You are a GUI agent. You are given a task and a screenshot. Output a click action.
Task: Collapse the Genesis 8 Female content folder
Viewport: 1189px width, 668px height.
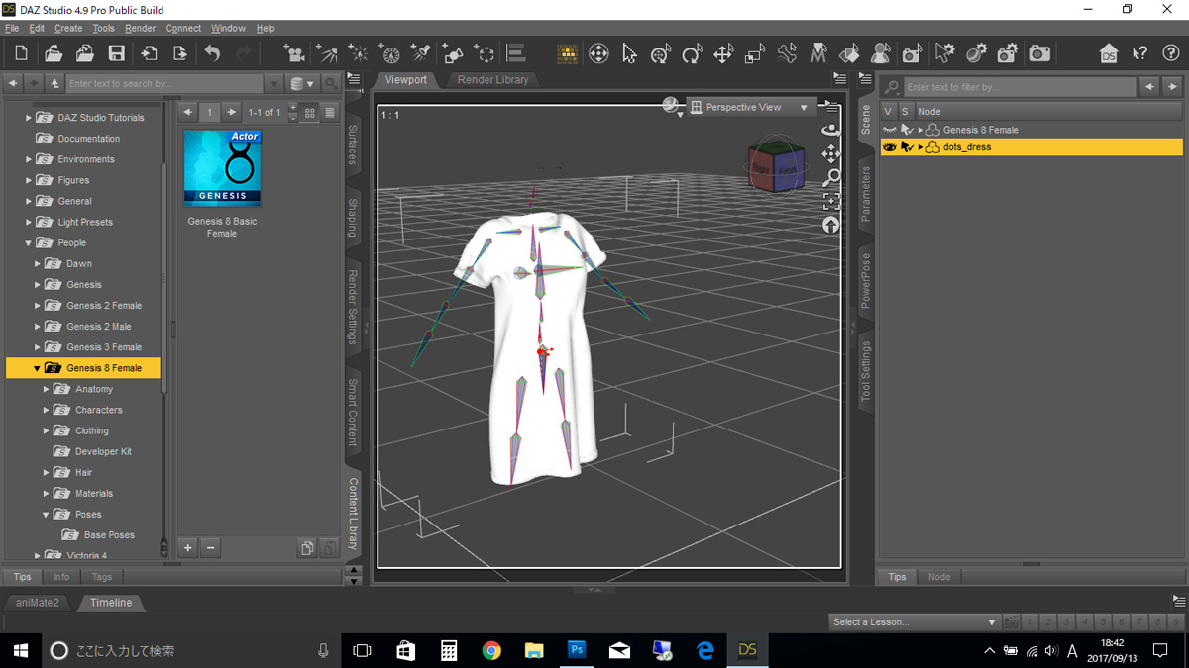point(38,368)
